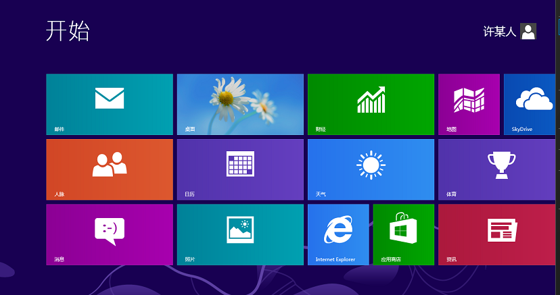Open the Mail (邮件) tile

(x=110, y=105)
